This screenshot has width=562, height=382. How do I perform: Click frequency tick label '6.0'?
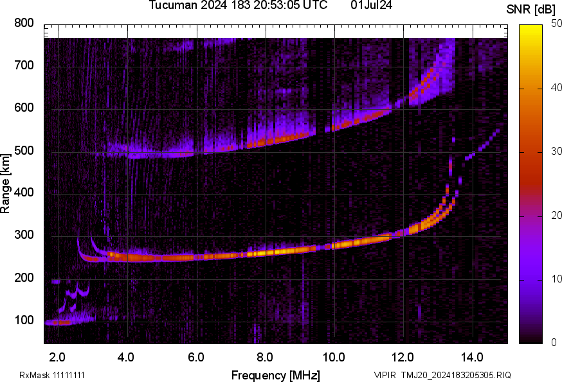point(196,357)
